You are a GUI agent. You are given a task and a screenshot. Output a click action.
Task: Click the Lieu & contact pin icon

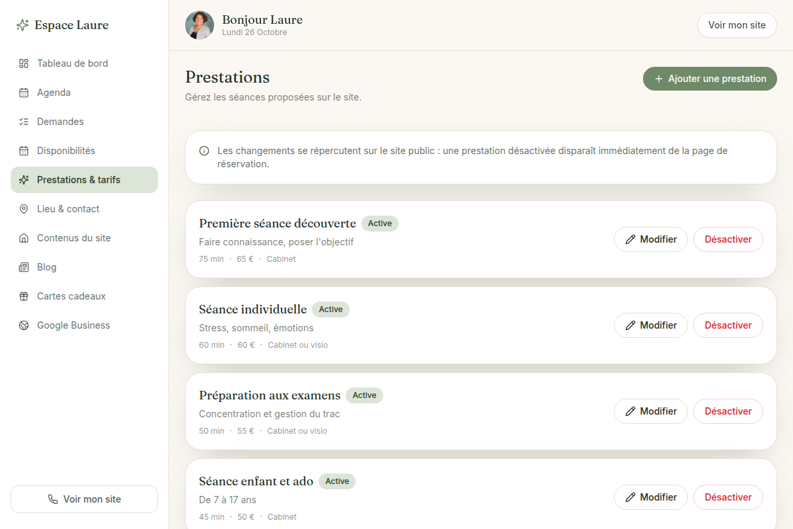[x=24, y=209]
